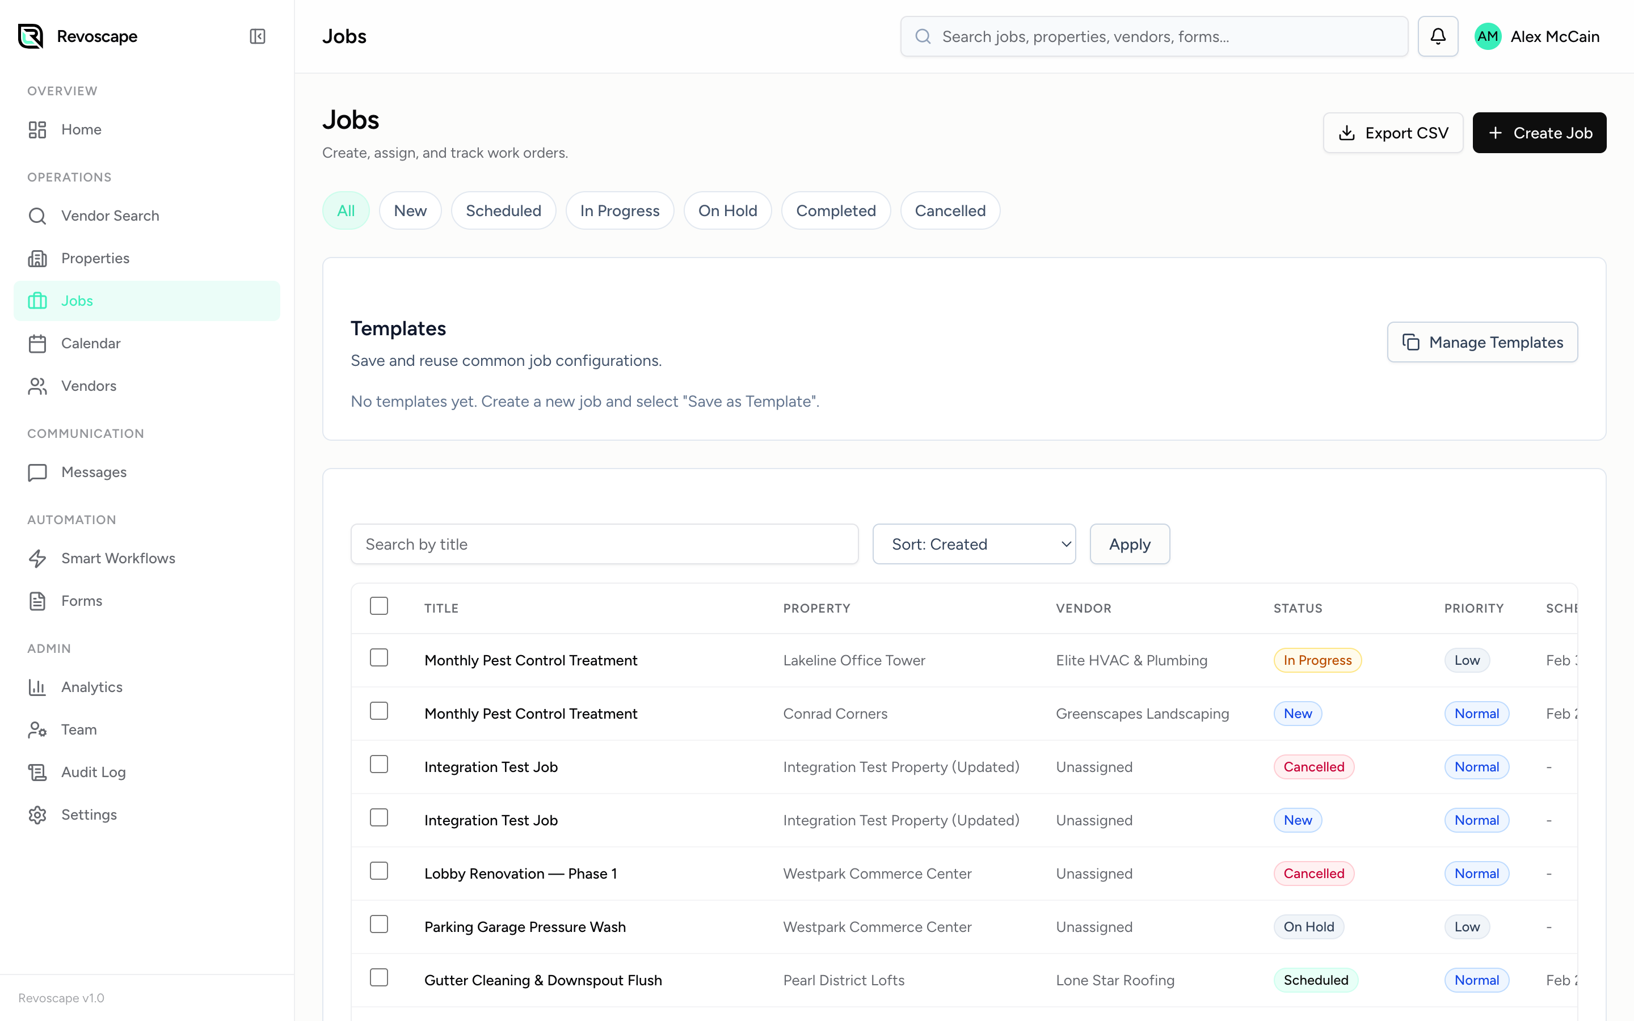Click Export CSV
The width and height of the screenshot is (1634, 1021).
(1393, 132)
